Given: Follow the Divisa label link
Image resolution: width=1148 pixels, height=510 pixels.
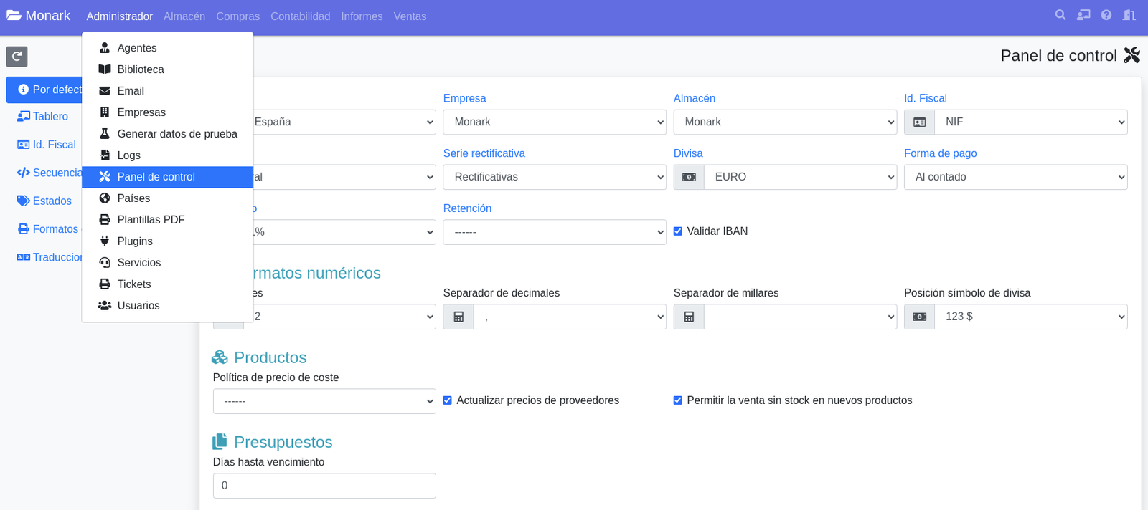Looking at the screenshot, I should pyautogui.click(x=688, y=153).
